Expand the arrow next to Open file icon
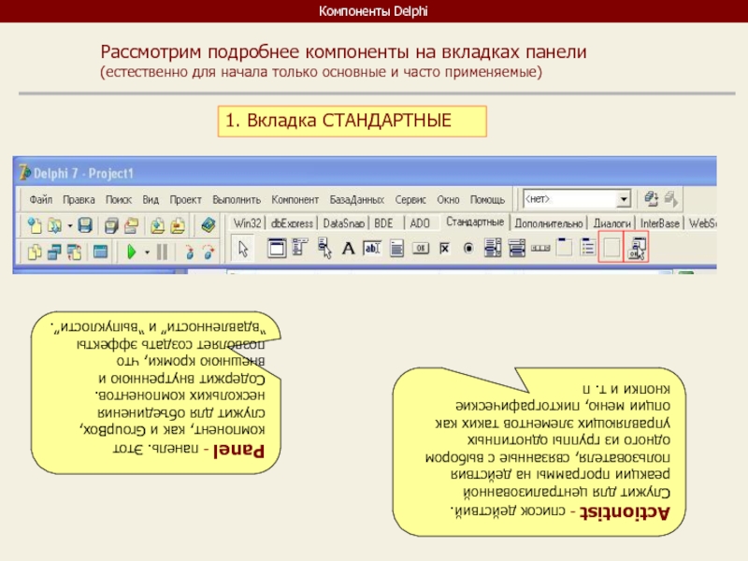The width and height of the screenshot is (748, 561). click(68, 225)
